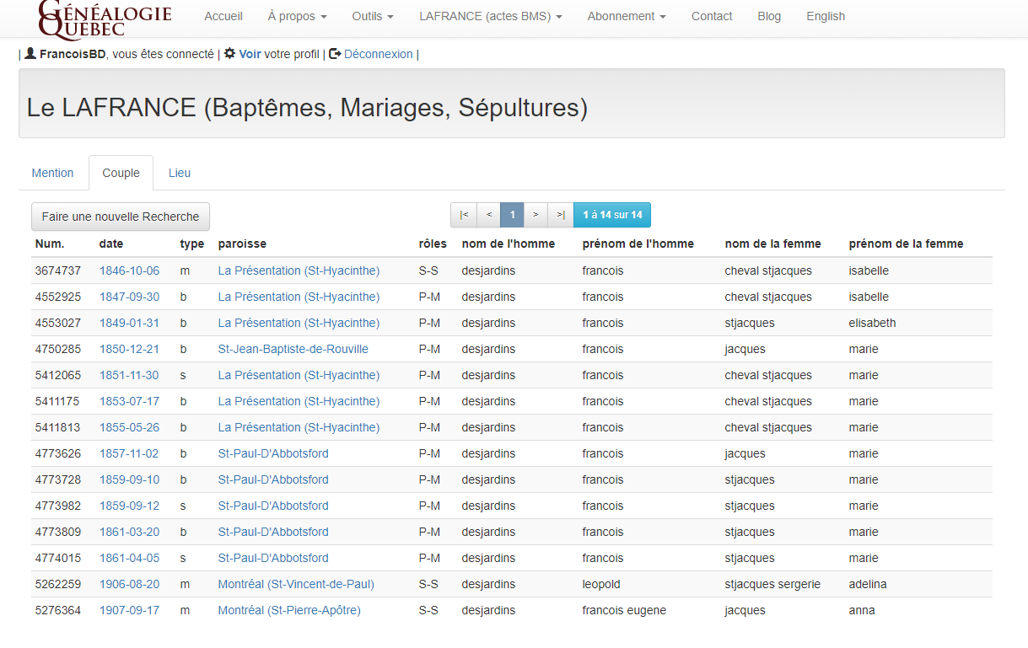Click record number 3674737

pos(58,270)
